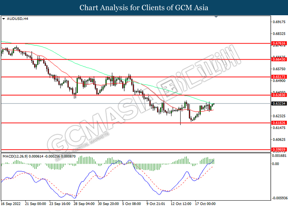Click the 0.65750 price scale value
Screen dimensions: 288x206
279,69
